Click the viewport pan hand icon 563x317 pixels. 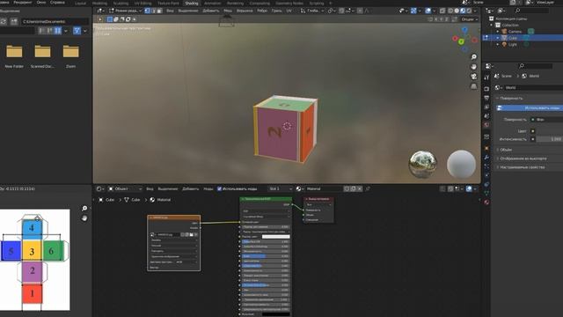pos(473,67)
